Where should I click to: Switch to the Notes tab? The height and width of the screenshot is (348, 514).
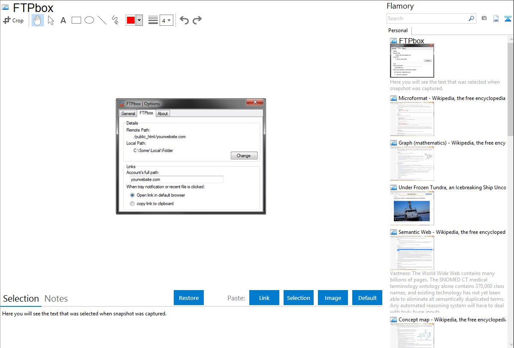56,299
